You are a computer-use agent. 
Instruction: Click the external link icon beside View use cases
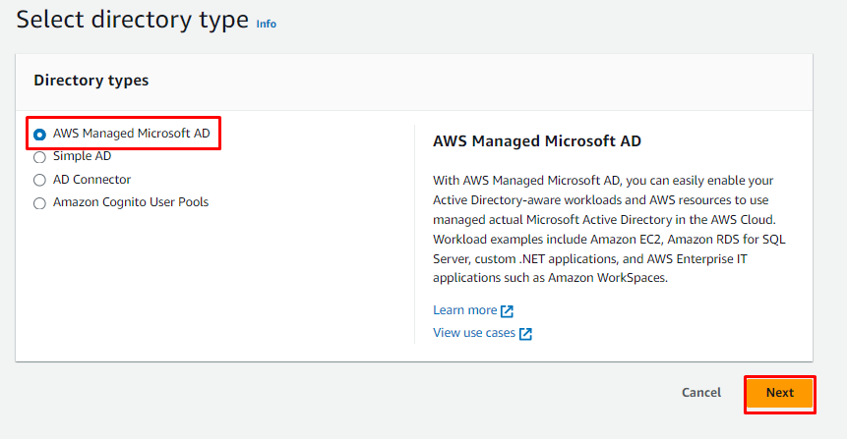pyautogui.click(x=525, y=334)
